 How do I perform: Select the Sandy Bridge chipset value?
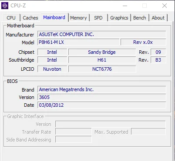pos(102,52)
